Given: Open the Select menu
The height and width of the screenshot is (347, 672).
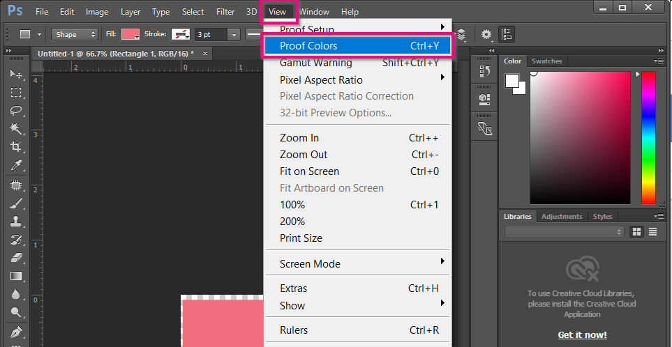Looking at the screenshot, I should [x=193, y=12].
